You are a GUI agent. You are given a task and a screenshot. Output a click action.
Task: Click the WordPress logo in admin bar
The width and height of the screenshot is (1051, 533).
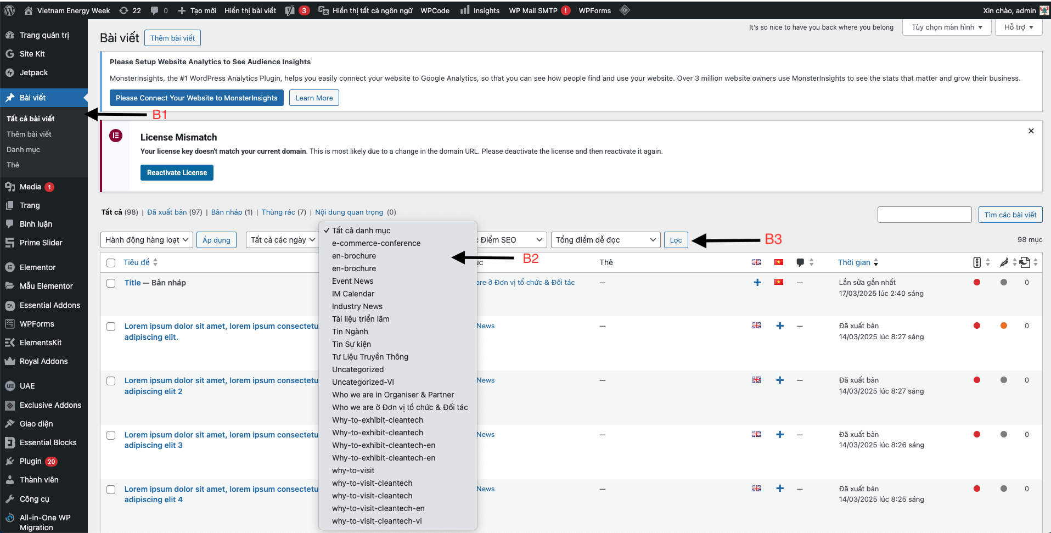pyautogui.click(x=10, y=10)
